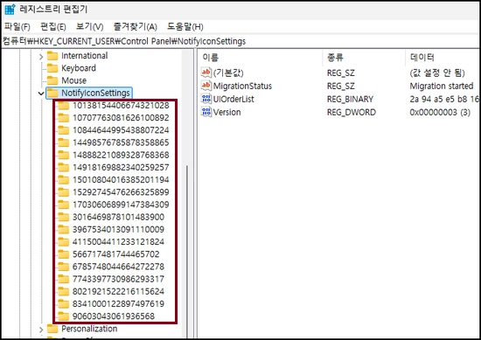Select subkey 3967534013091110009
This screenshot has width=481, height=340.
(x=118, y=229)
